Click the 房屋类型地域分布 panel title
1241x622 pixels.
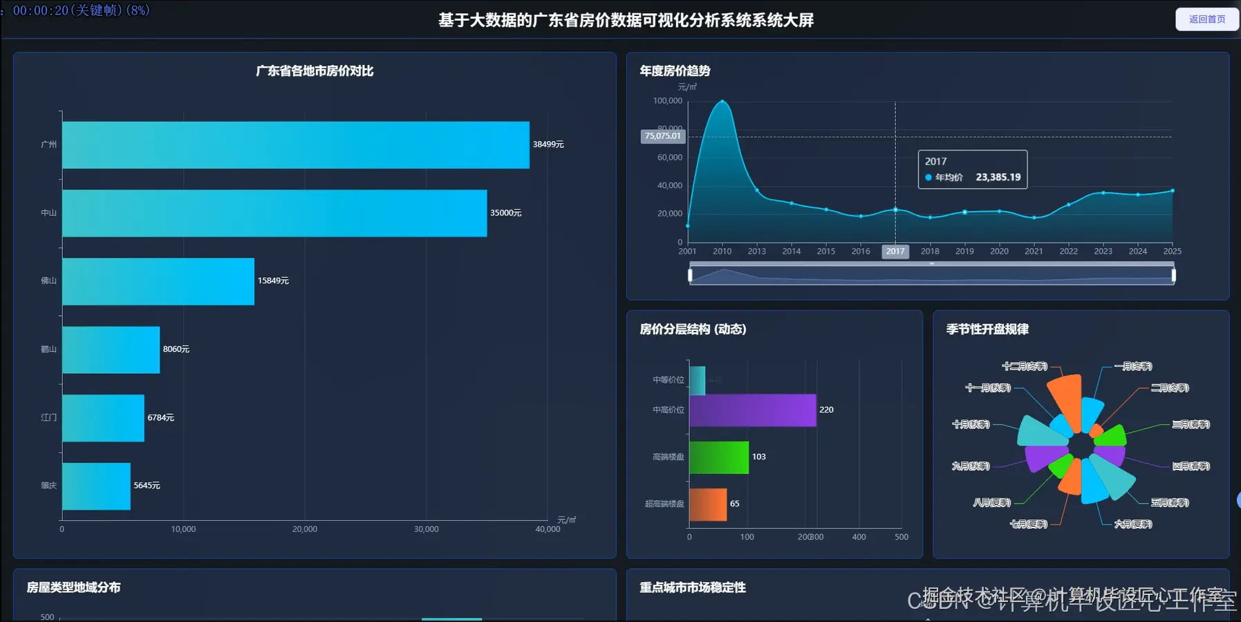pos(73,587)
